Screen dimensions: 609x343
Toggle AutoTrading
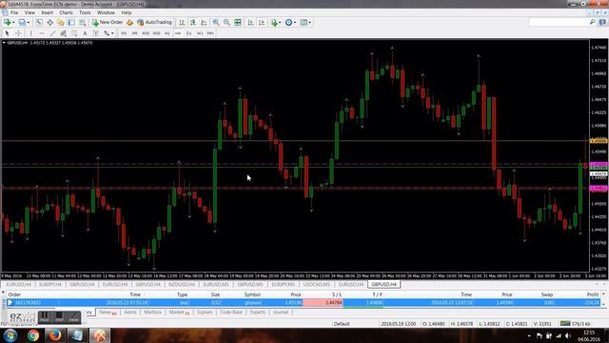pyautogui.click(x=154, y=23)
